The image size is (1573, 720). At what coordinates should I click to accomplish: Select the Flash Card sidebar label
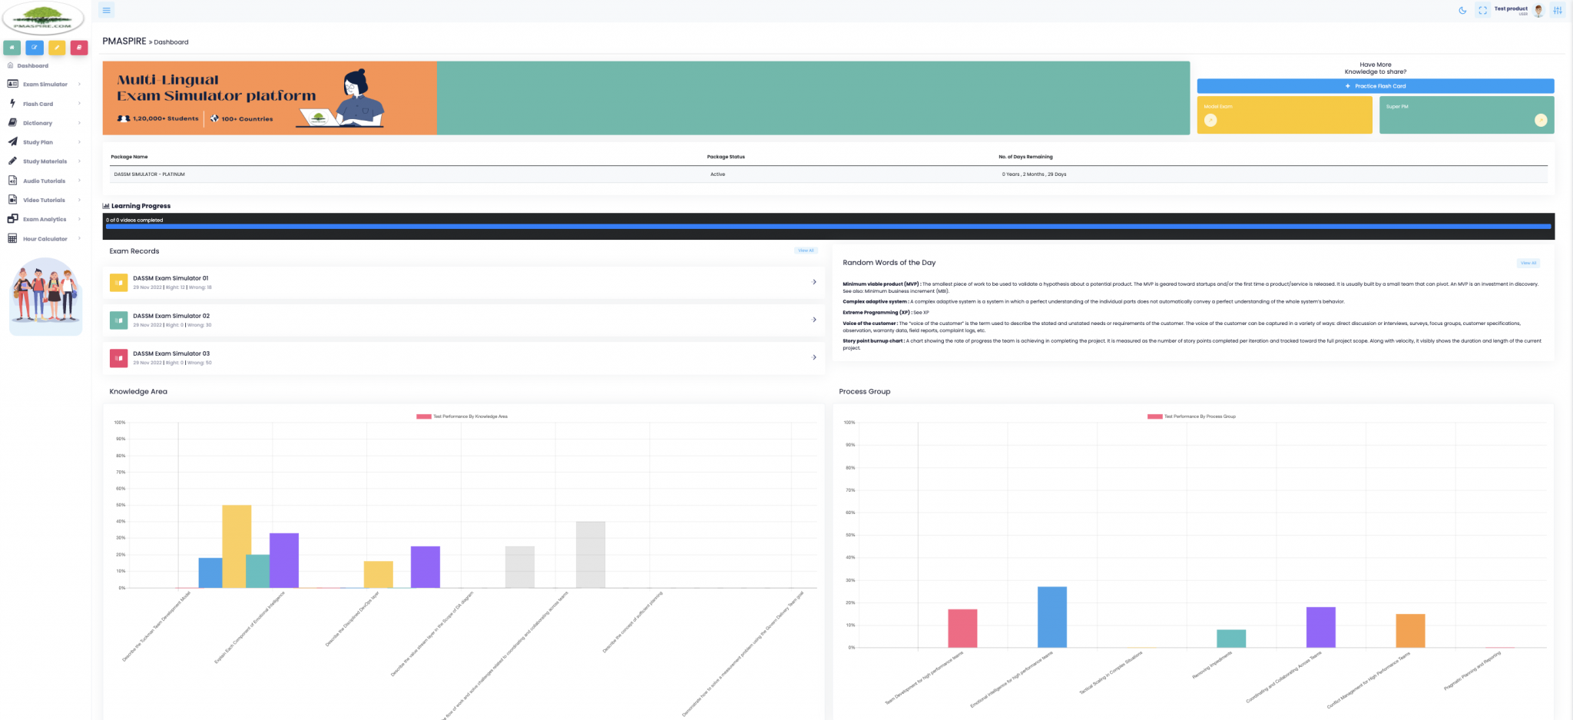click(x=38, y=104)
